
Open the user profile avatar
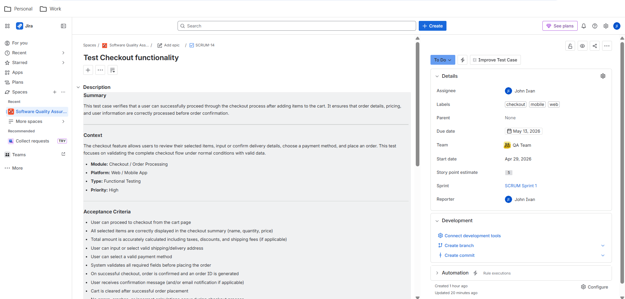click(617, 26)
